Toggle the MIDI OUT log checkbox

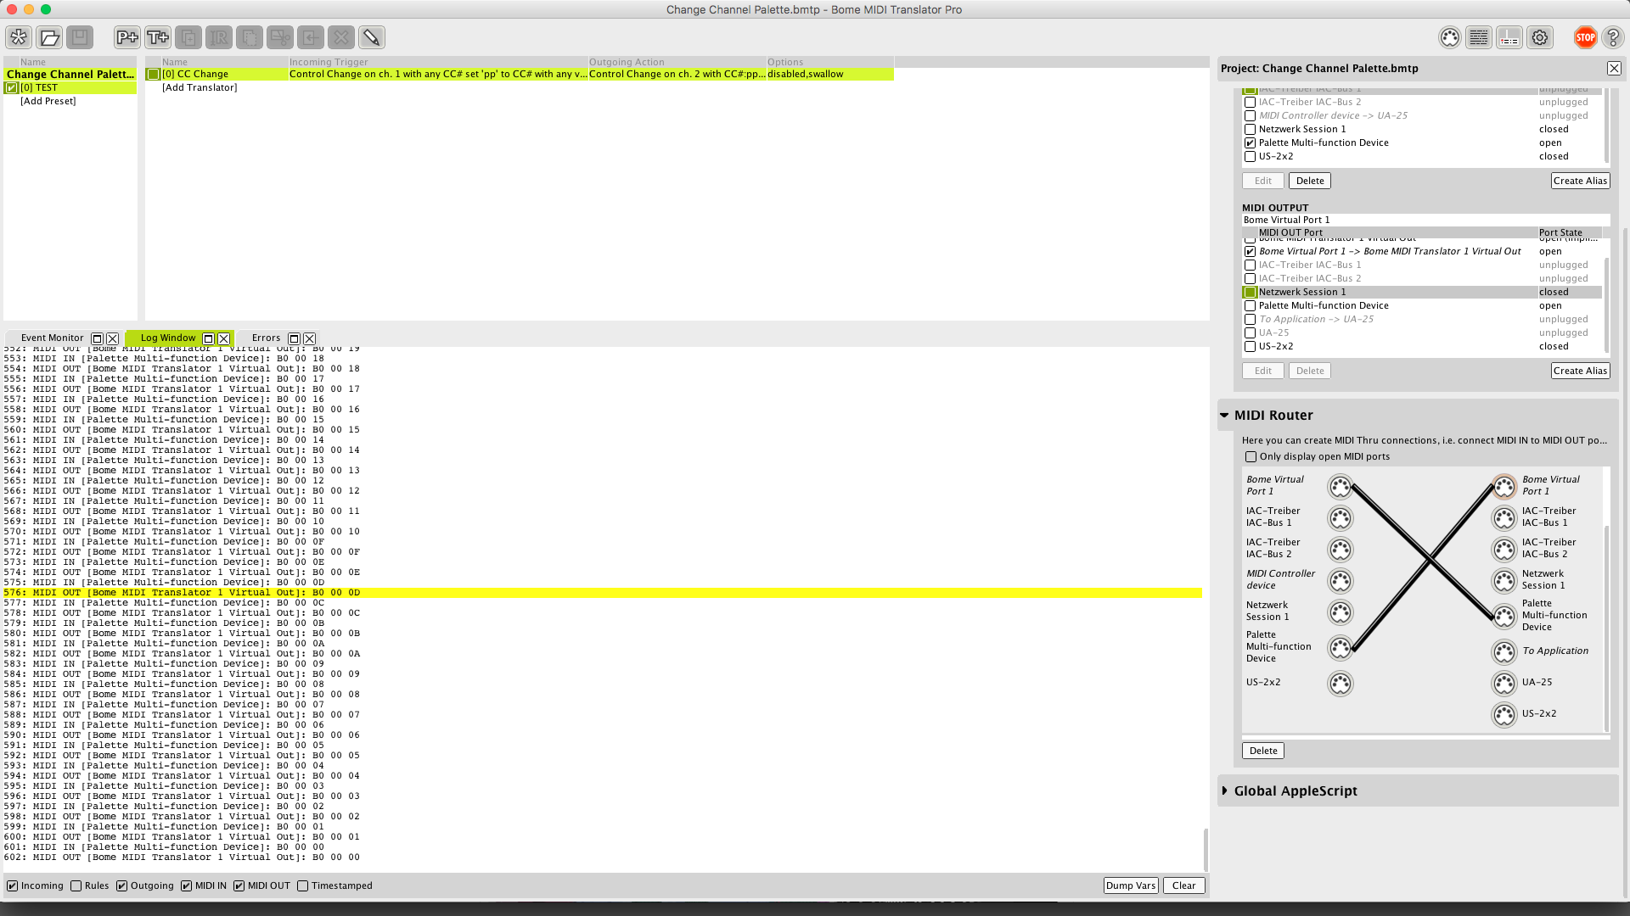click(239, 886)
